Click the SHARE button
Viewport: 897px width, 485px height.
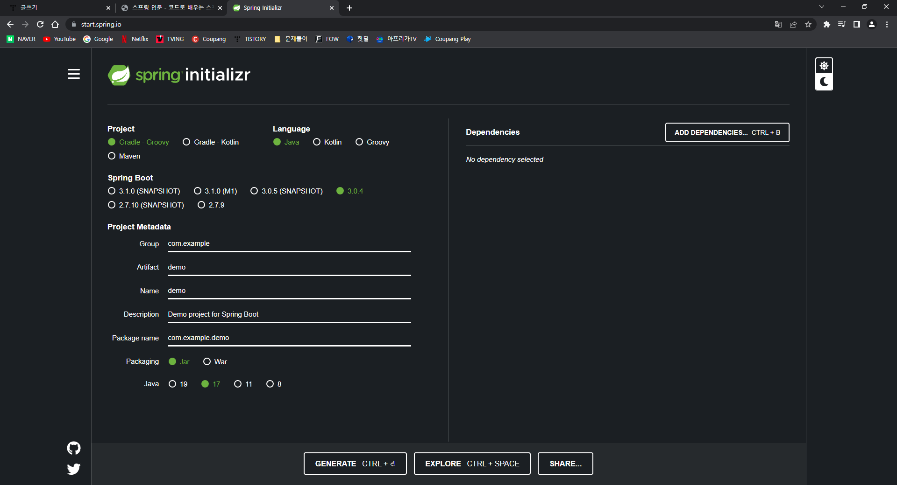[x=565, y=464]
